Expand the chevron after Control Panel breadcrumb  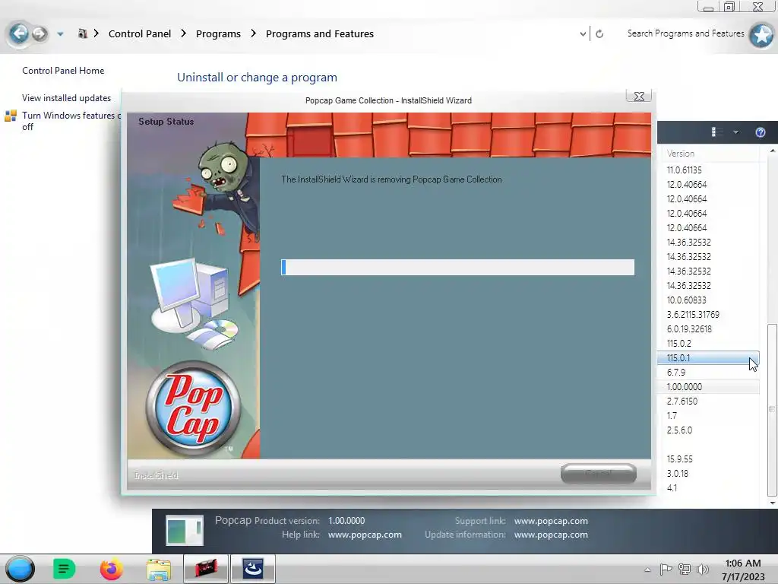pos(184,33)
